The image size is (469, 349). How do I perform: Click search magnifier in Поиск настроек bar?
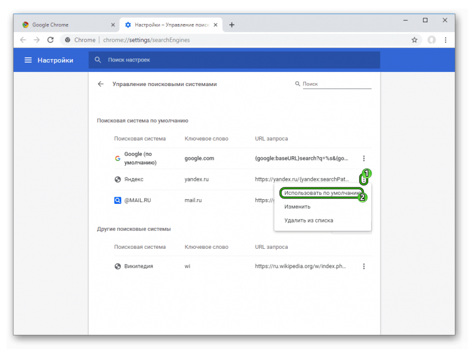click(x=98, y=60)
